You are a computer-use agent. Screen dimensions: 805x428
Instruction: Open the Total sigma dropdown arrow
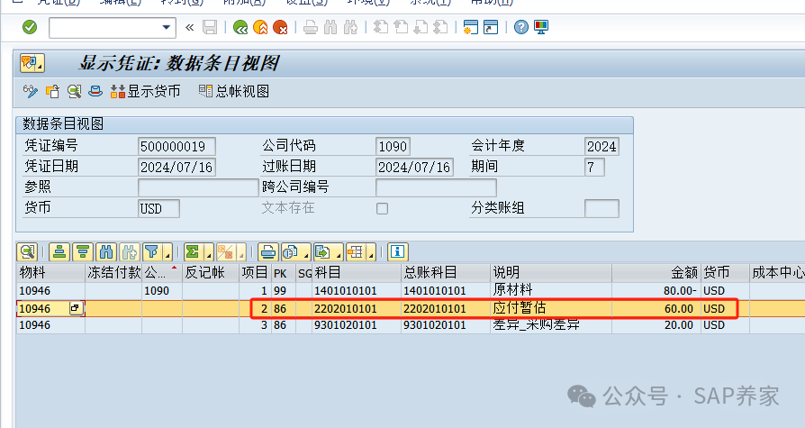pos(208,252)
